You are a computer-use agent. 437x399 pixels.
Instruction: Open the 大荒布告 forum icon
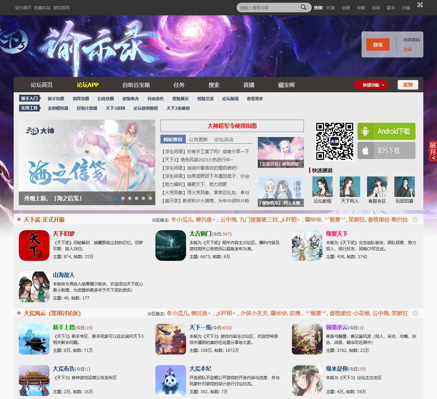[34, 381]
